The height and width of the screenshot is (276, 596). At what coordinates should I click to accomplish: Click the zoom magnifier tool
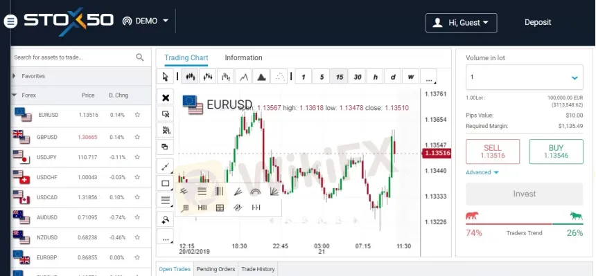click(166, 219)
